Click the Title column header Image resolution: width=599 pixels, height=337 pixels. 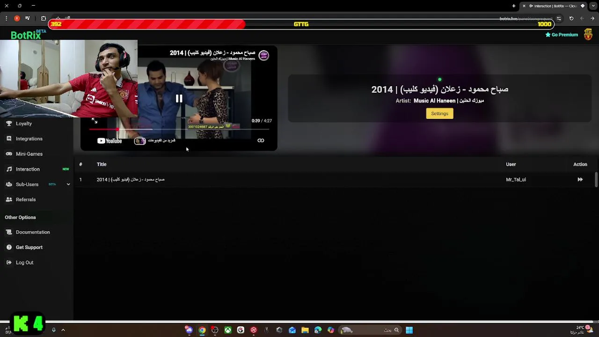[x=102, y=164]
